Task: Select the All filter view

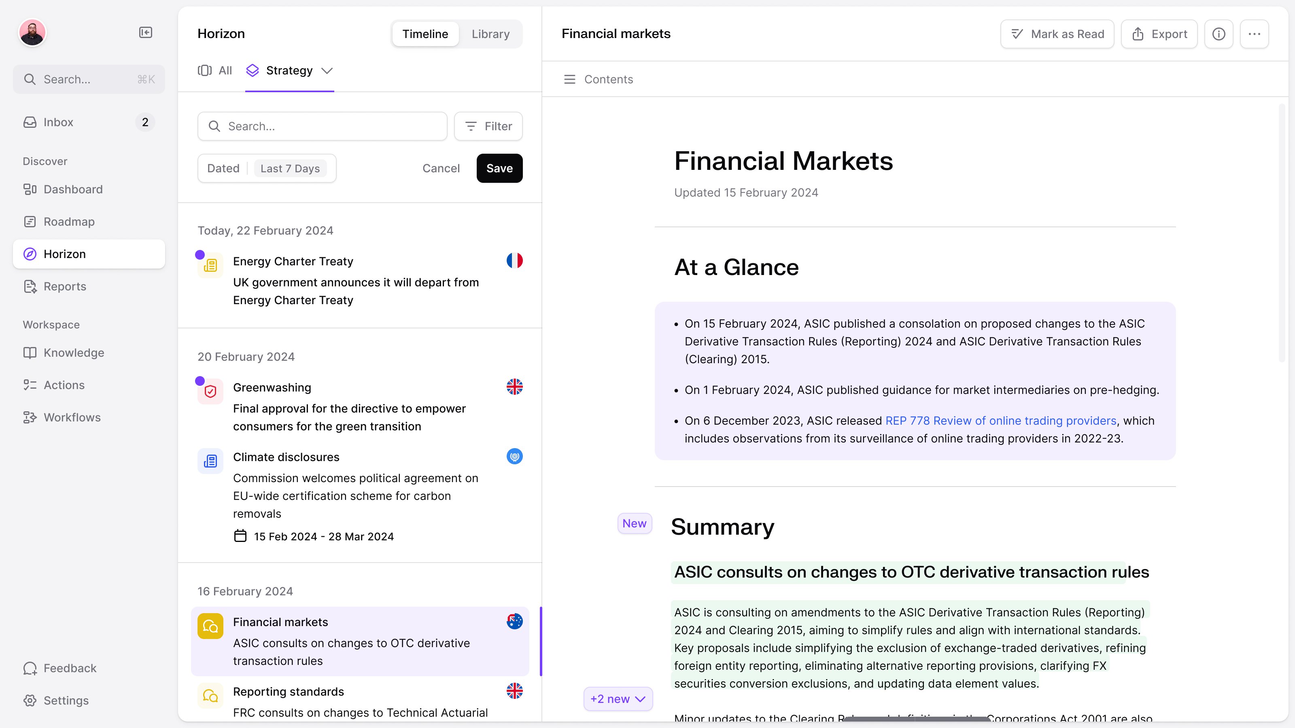Action: pos(215,70)
